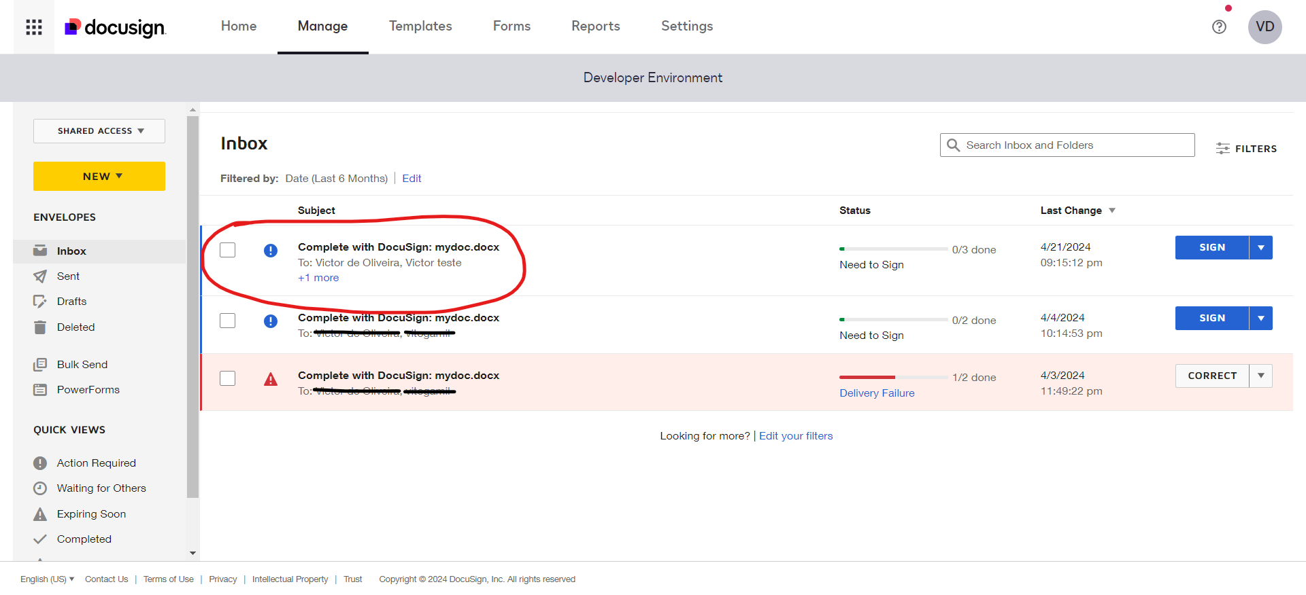
Task: Click the Expiring Soon warning icon
Action: coord(40,514)
